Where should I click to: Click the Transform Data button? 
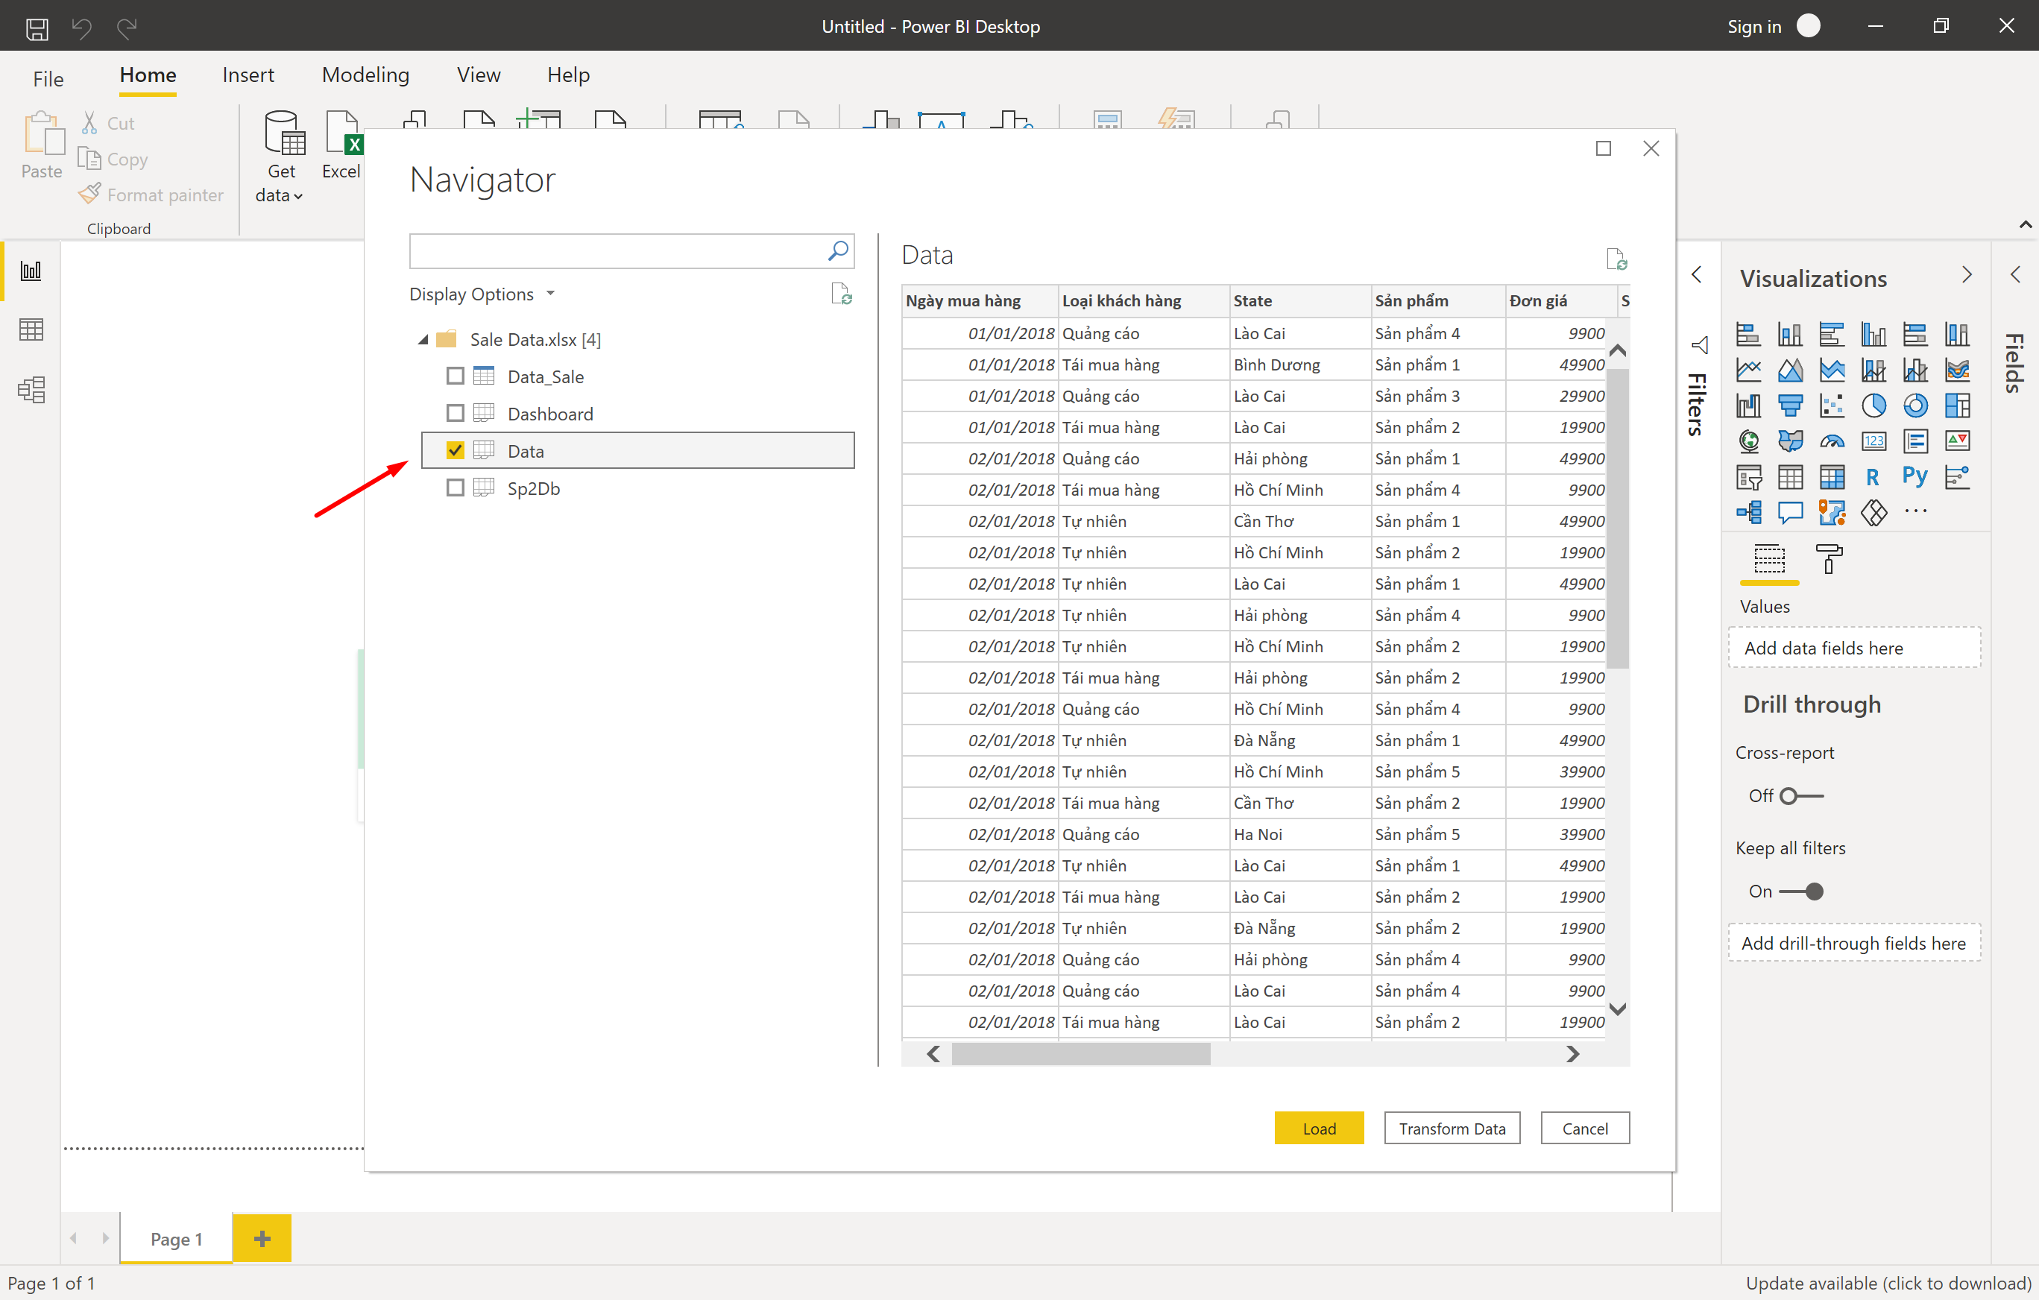(x=1452, y=1128)
